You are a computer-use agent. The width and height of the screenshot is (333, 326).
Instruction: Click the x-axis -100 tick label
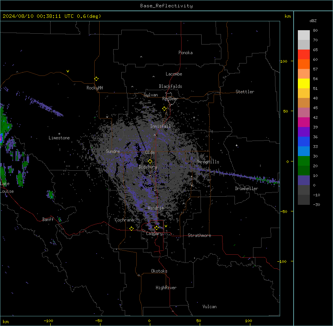[x=48, y=321]
